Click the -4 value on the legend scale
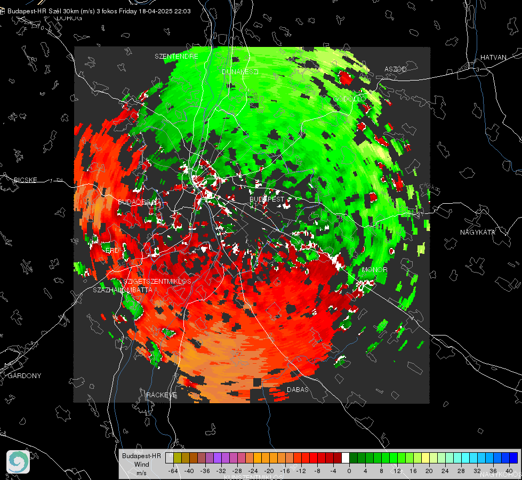The width and height of the screenshot is (522, 480). [x=333, y=471]
